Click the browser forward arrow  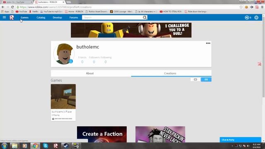coord(7,7)
